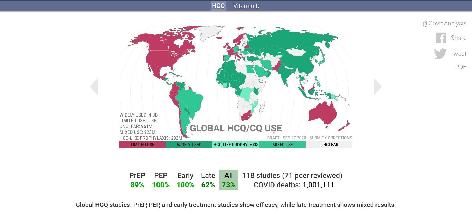The image size is (472, 214).
Task: Select the PrEP studies filter
Action: point(137,180)
